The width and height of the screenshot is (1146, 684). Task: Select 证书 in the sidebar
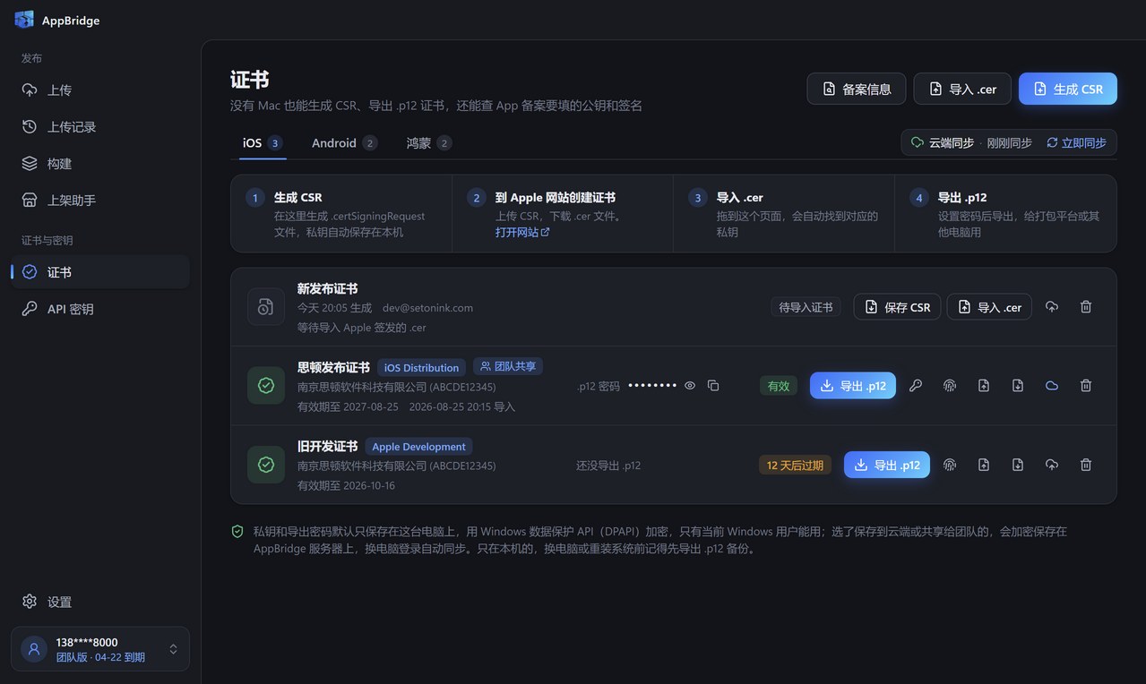pyautogui.click(x=99, y=272)
